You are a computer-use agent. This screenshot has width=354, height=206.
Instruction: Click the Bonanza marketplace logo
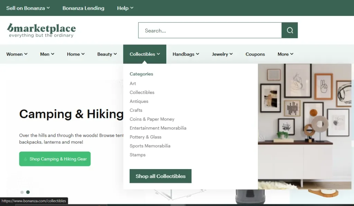tap(41, 30)
